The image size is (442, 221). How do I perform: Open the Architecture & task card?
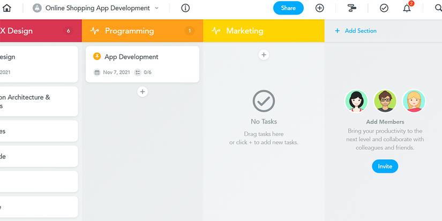pos(39,101)
